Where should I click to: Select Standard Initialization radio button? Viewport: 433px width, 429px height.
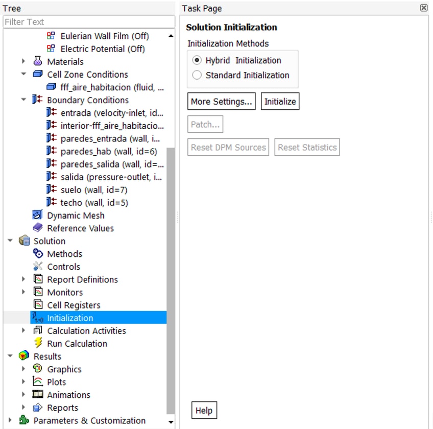(x=197, y=75)
